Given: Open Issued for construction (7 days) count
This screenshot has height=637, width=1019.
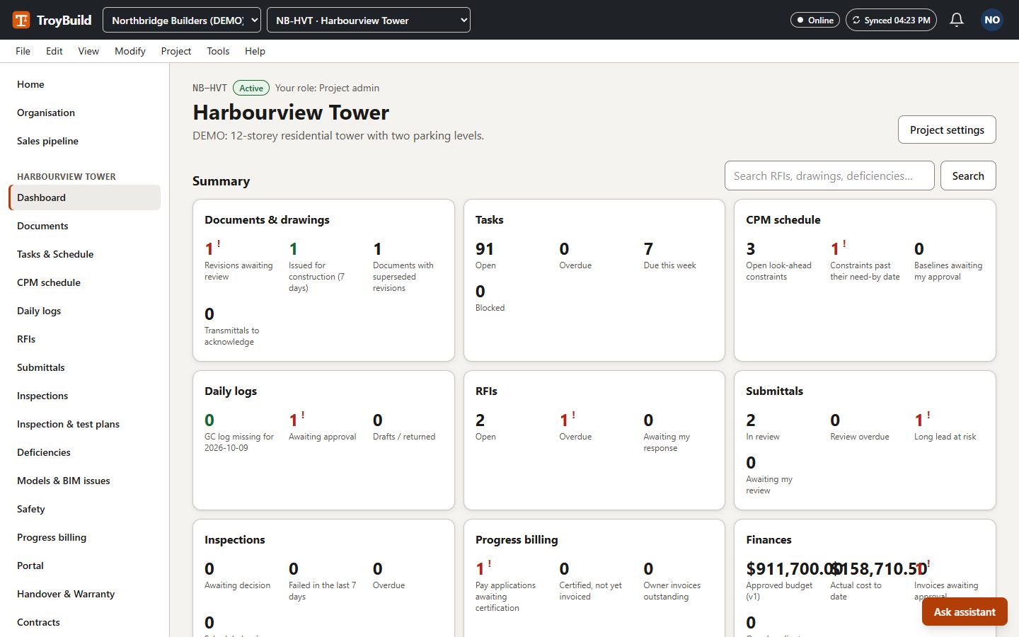Looking at the screenshot, I should (324, 266).
